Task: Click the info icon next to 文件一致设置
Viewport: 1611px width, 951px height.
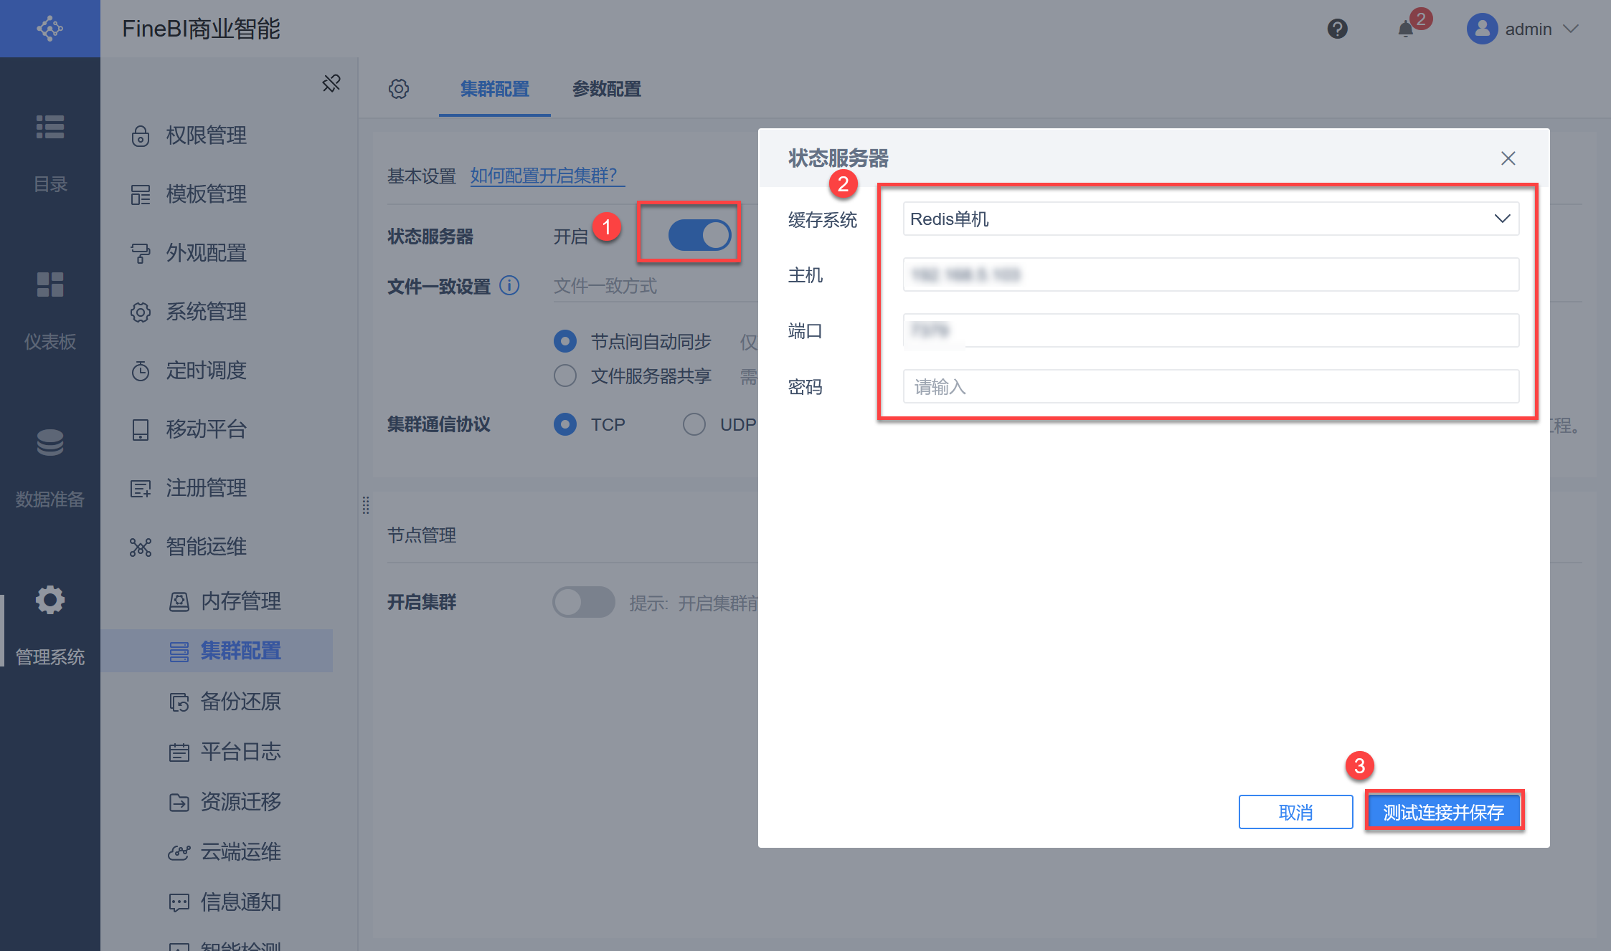Action: [x=509, y=286]
